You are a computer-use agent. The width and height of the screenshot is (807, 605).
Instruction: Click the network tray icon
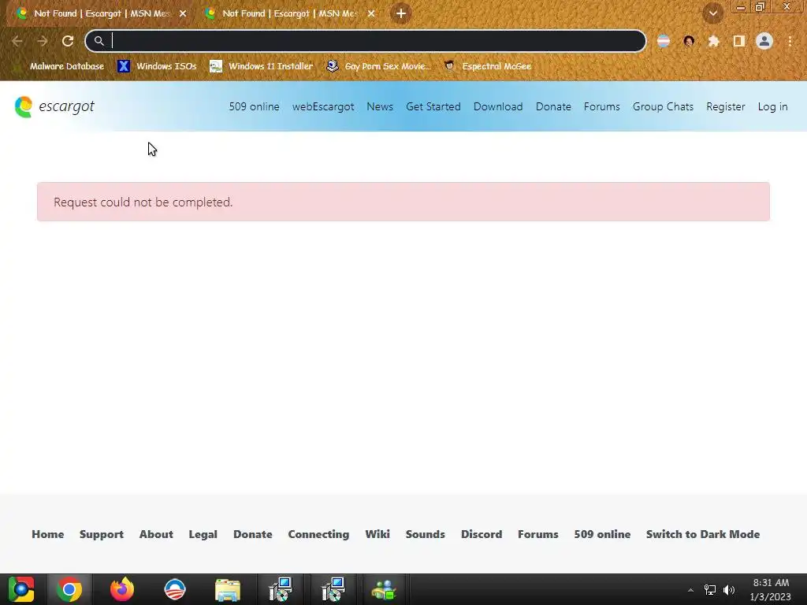point(710,590)
